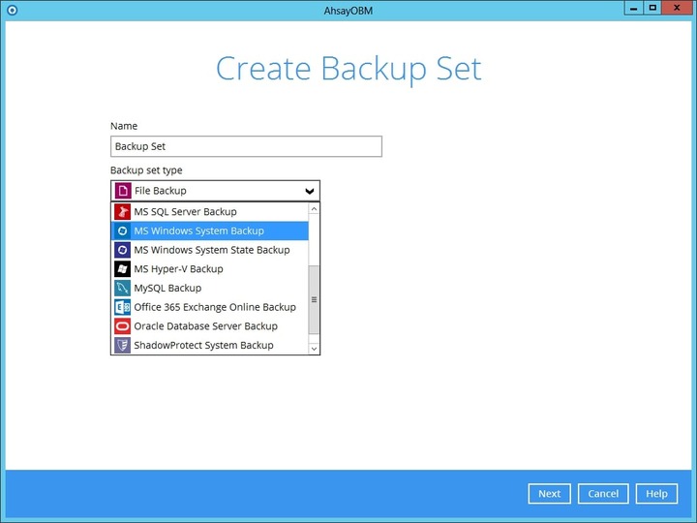Click the MS Hyper-V Backup icon

click(x=122, y=269)
